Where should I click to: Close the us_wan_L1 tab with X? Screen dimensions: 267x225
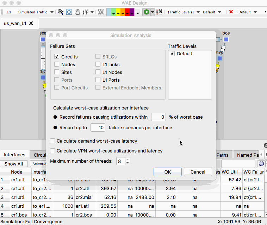coord(31,23)
